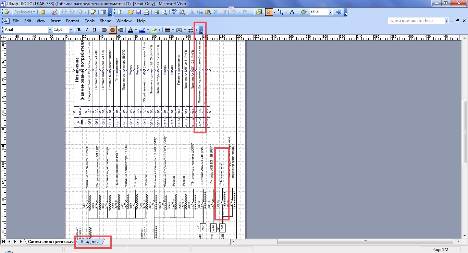
Task: Open the Reviewers dropdown
Action: click(24, 12)
